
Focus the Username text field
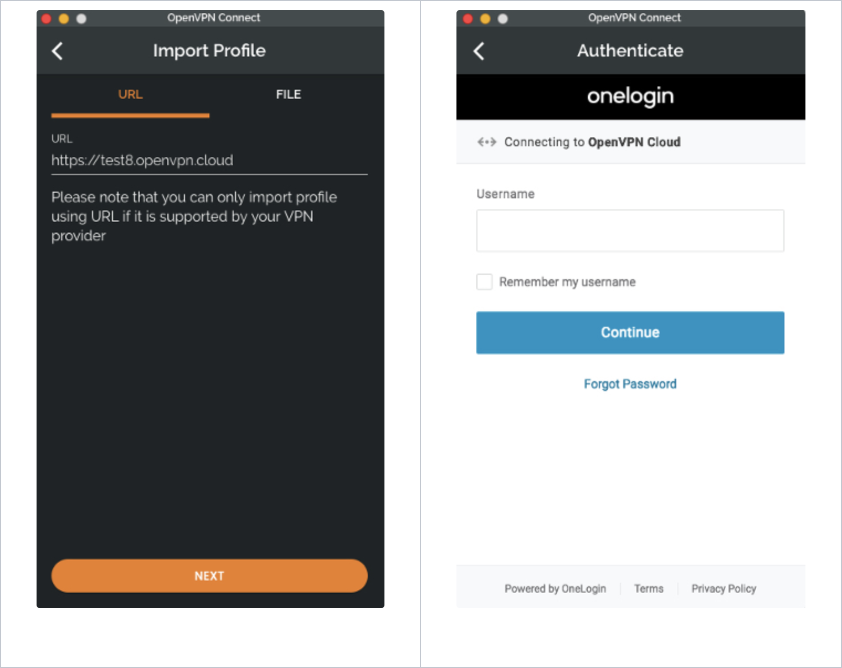tap(630, 231)
